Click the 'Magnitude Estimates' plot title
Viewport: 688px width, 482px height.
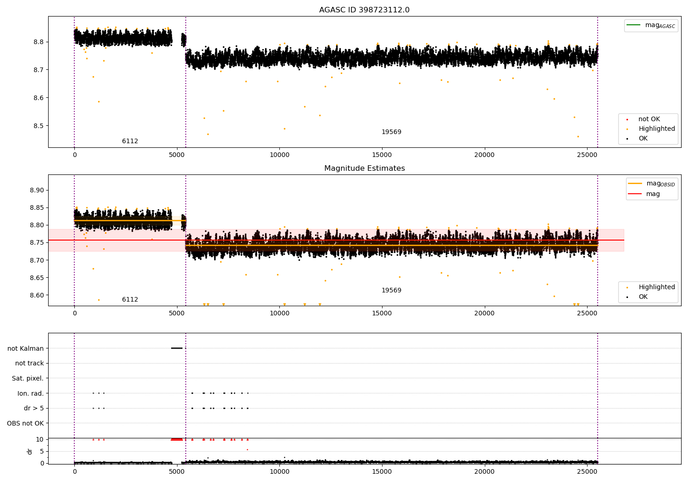[364, 168]
